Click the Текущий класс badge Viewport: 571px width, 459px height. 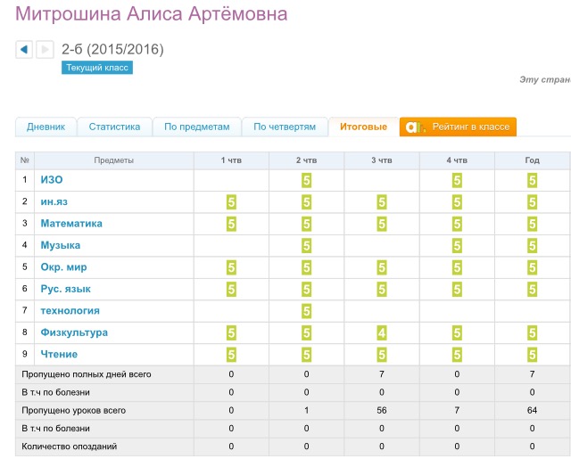(97, 68)
